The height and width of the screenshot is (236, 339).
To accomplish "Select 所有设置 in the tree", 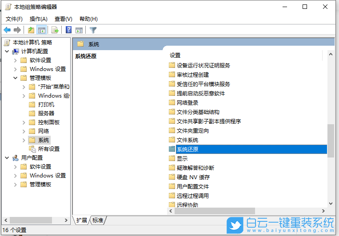I will [x=49, y=149].
